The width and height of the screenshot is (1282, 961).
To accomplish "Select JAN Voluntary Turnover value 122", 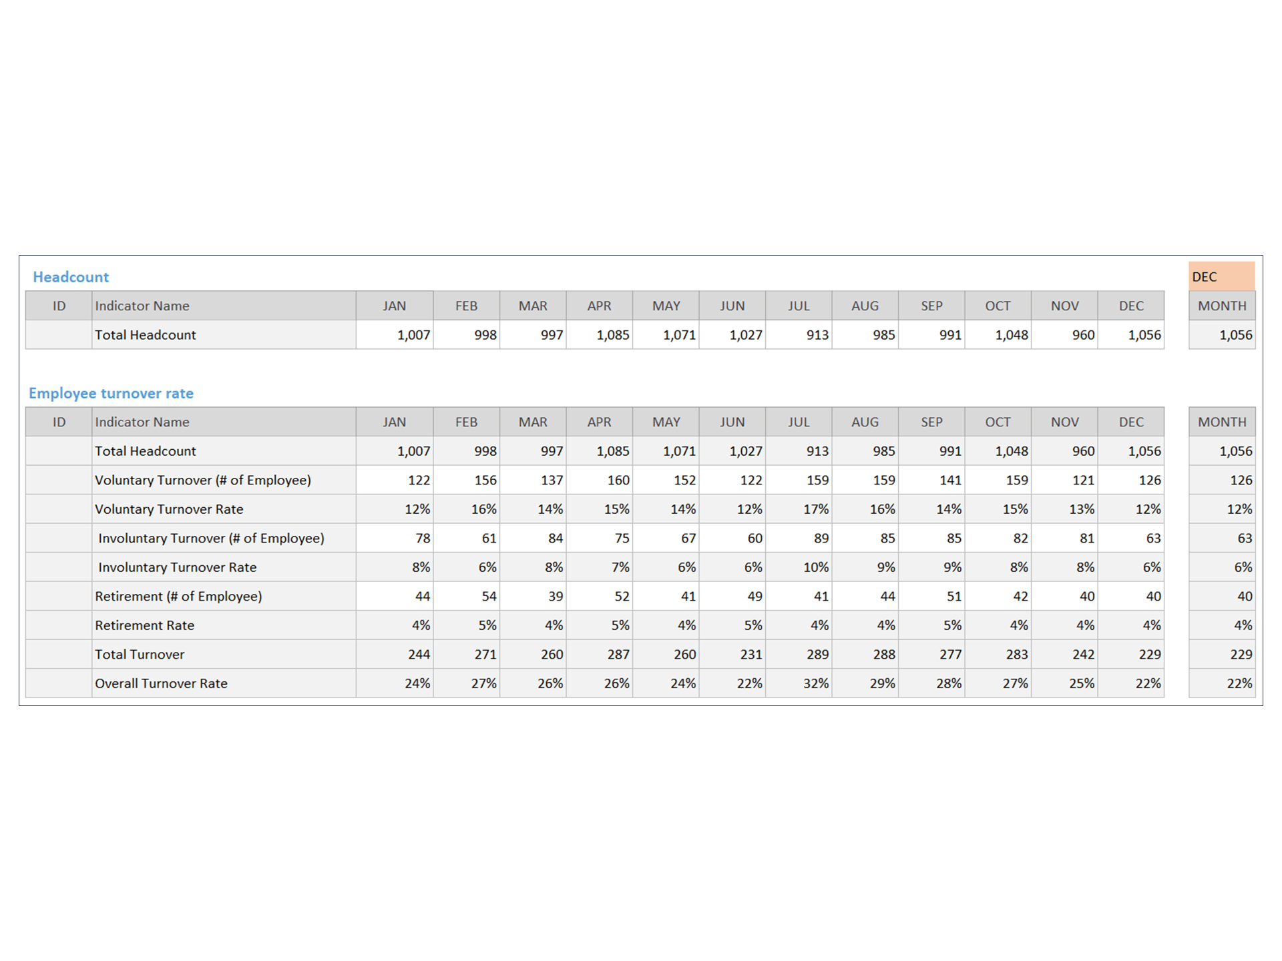I will point(395,480).
